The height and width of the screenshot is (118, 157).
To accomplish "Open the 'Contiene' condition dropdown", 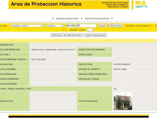I will point(55,26).
